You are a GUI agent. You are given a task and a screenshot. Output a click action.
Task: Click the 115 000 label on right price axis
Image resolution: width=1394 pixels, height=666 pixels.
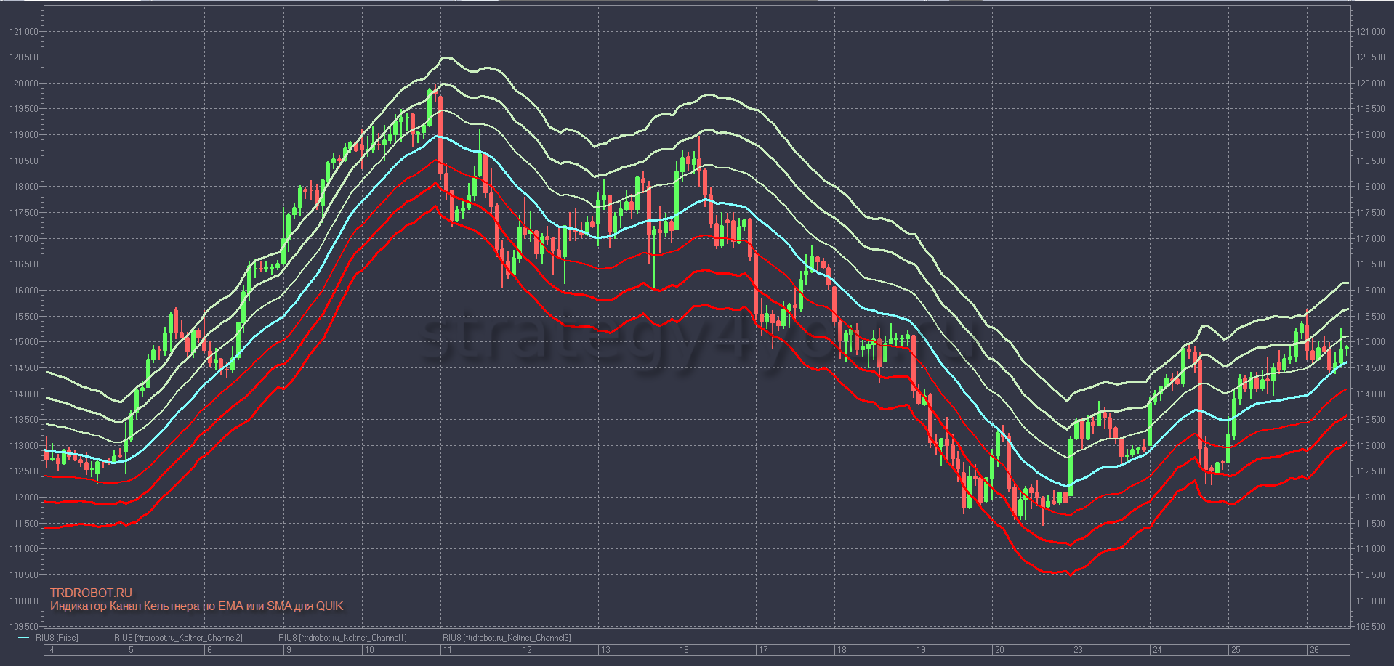coord(1369,342)
